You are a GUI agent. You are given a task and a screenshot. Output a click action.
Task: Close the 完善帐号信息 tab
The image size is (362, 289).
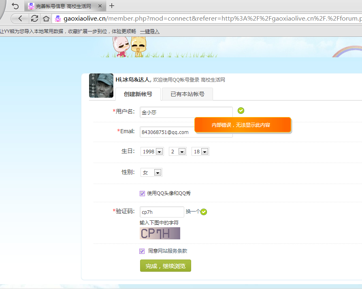coord(100,6)
